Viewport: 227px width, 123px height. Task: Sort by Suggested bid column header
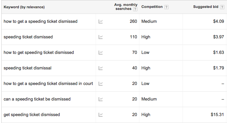(x=205, y=7)
